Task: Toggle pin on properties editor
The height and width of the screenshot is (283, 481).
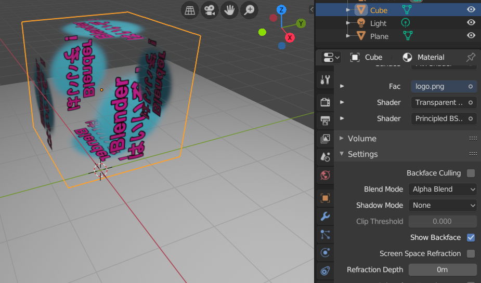Action: point(471,57)
